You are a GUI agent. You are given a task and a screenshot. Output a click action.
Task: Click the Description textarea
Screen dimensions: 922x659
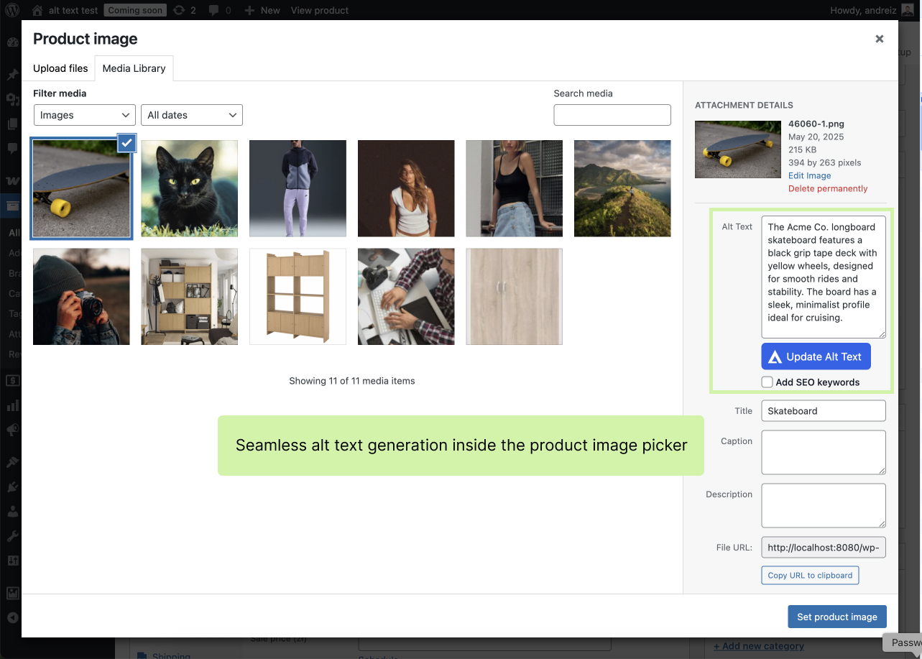click(824, 505)
